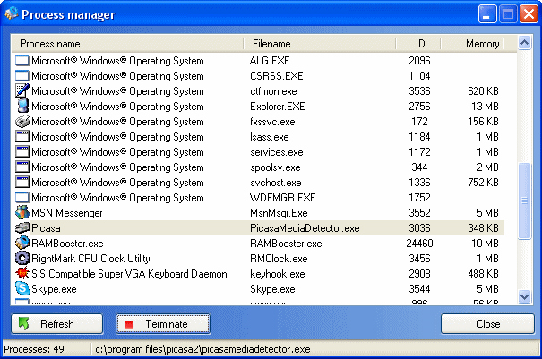Click the MSN Messenger process icon

tap(22, 213)
